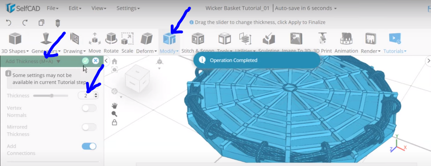Select the Scale tool
431x166 pixels.
[127, 43]
